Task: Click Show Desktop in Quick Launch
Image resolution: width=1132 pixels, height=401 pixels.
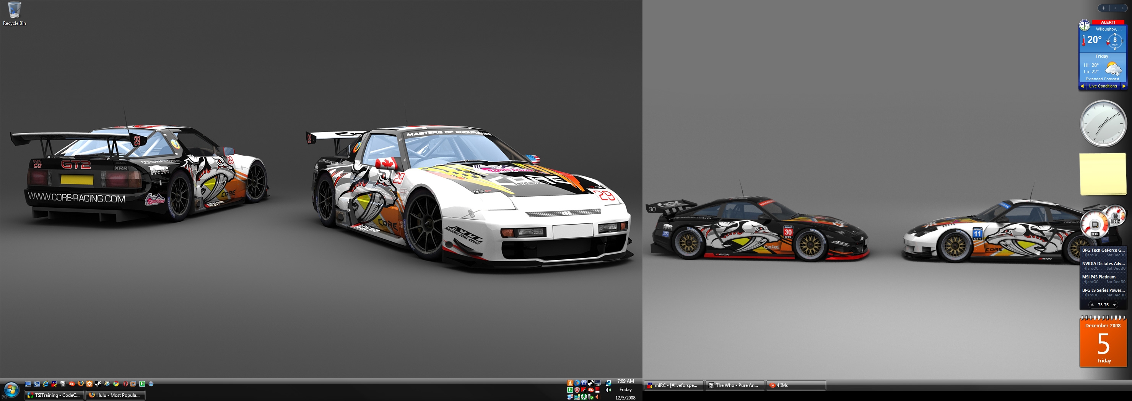Action: [x=28, y=384]
